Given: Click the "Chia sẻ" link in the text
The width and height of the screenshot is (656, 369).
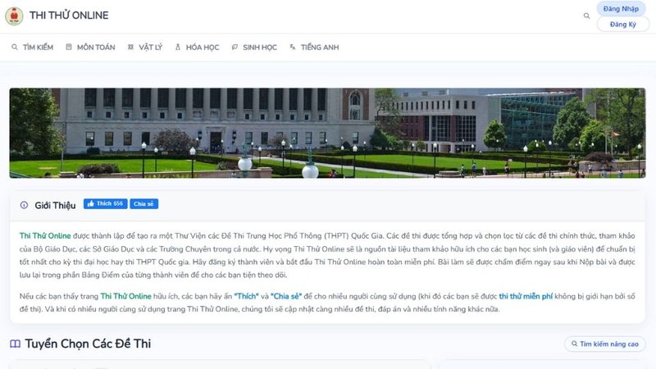Looking at the screenshot, I should tap(286, 296).
